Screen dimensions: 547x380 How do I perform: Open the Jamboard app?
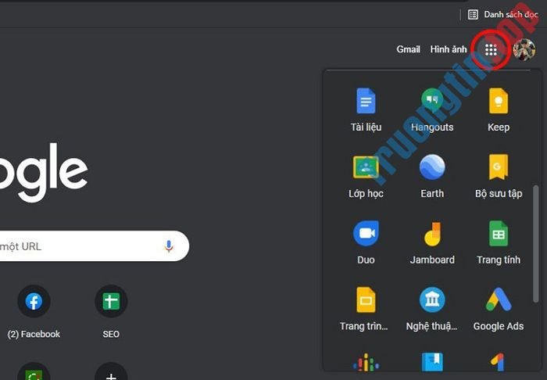tap(432, 242)
